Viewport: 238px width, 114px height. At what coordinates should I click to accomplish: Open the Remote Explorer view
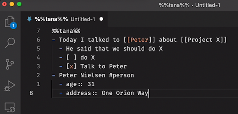(10, 107)
